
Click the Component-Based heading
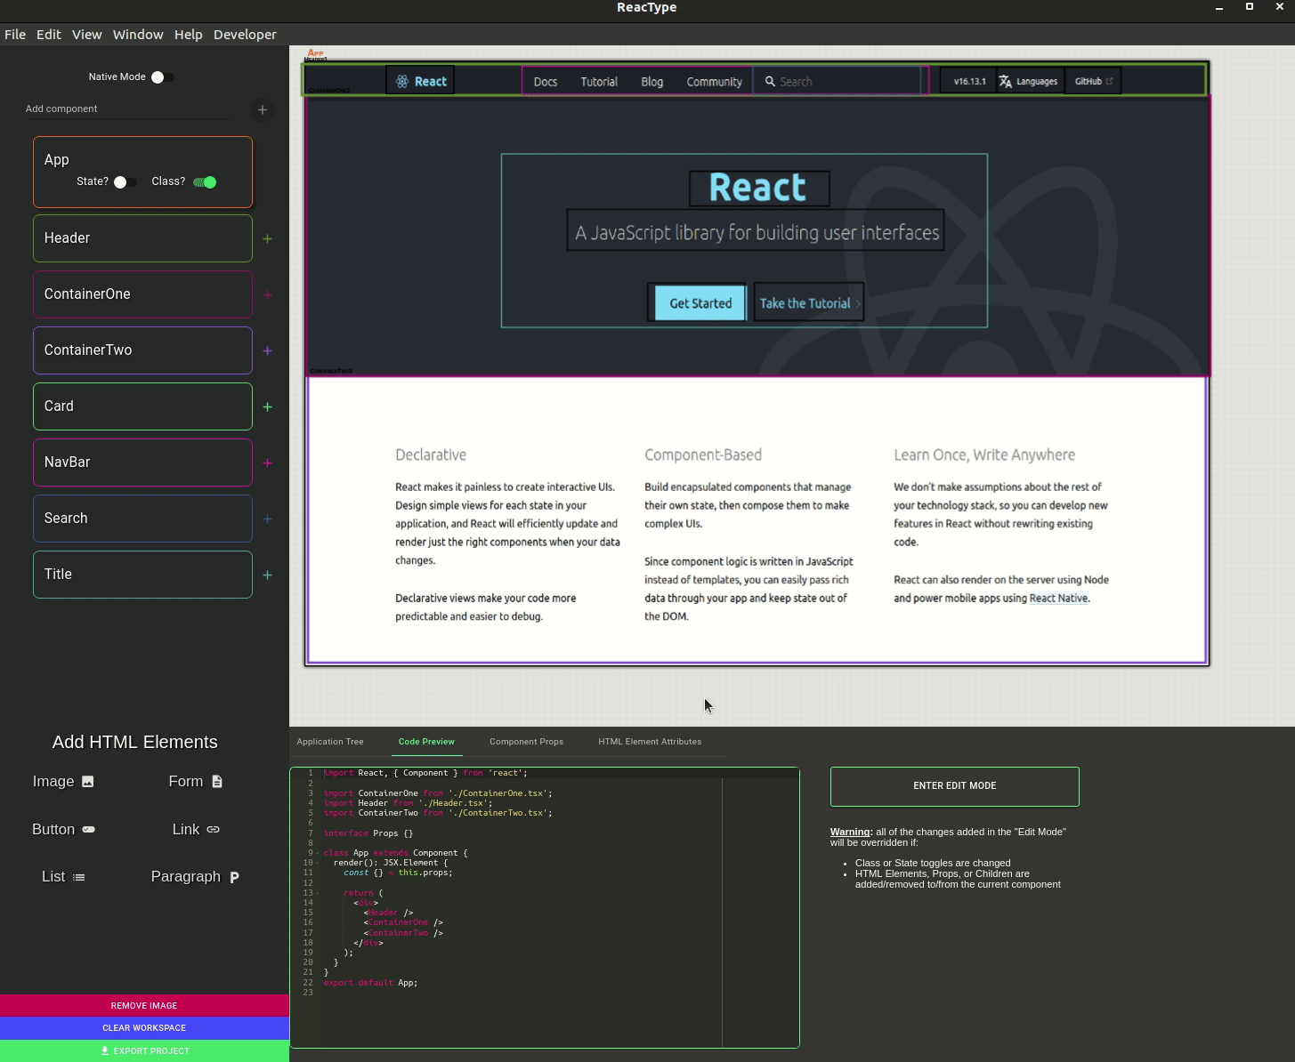pyautogui.click(x=703, y=455)
